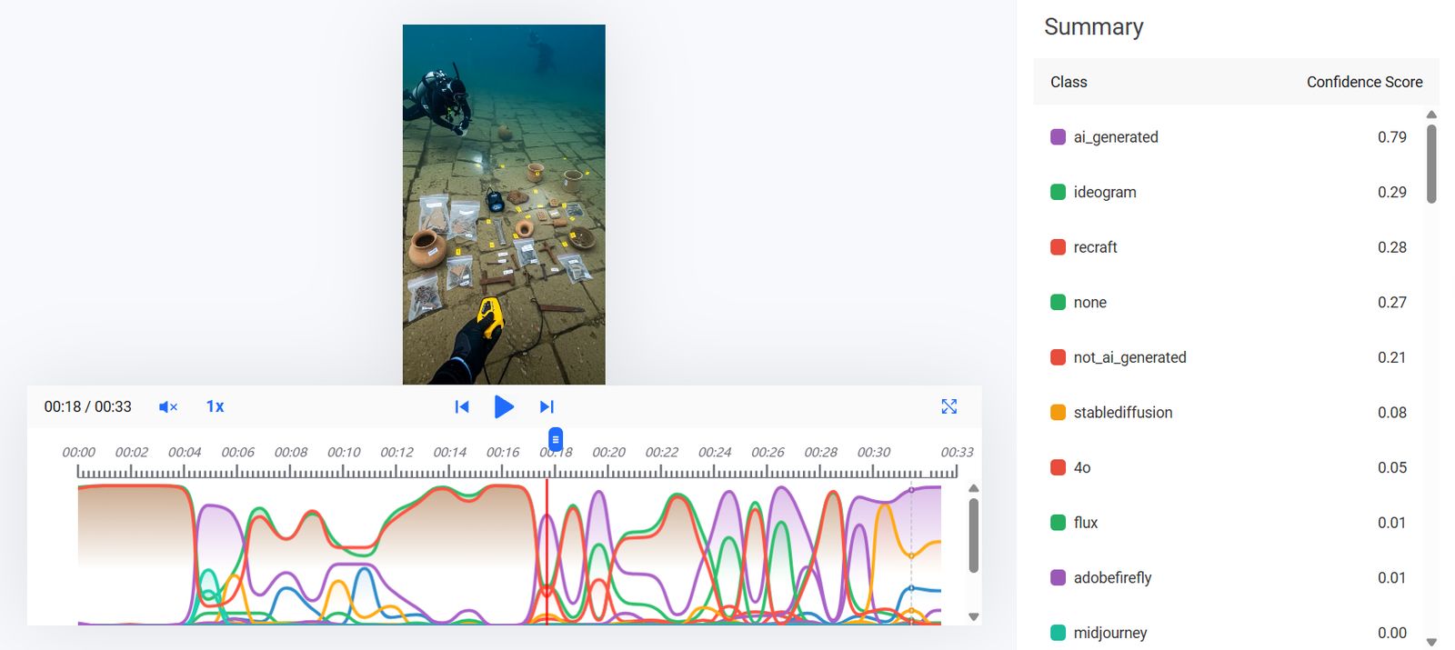
Task: Select the ai_generated purple color swatch
Action: 1058,137
